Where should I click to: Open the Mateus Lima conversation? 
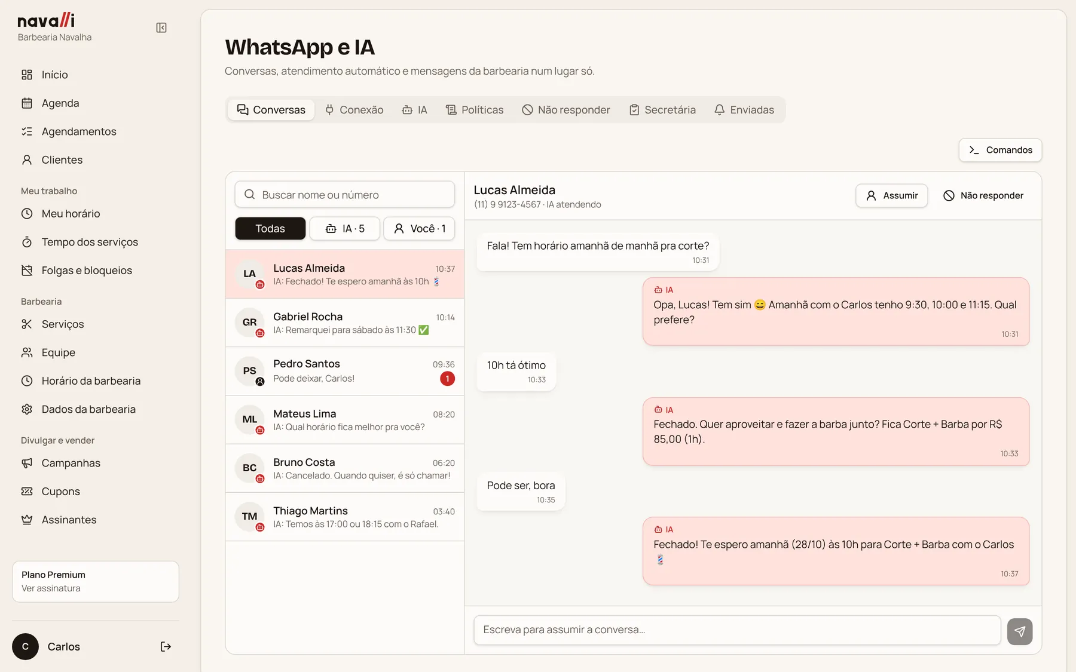[x=345, y=420]
